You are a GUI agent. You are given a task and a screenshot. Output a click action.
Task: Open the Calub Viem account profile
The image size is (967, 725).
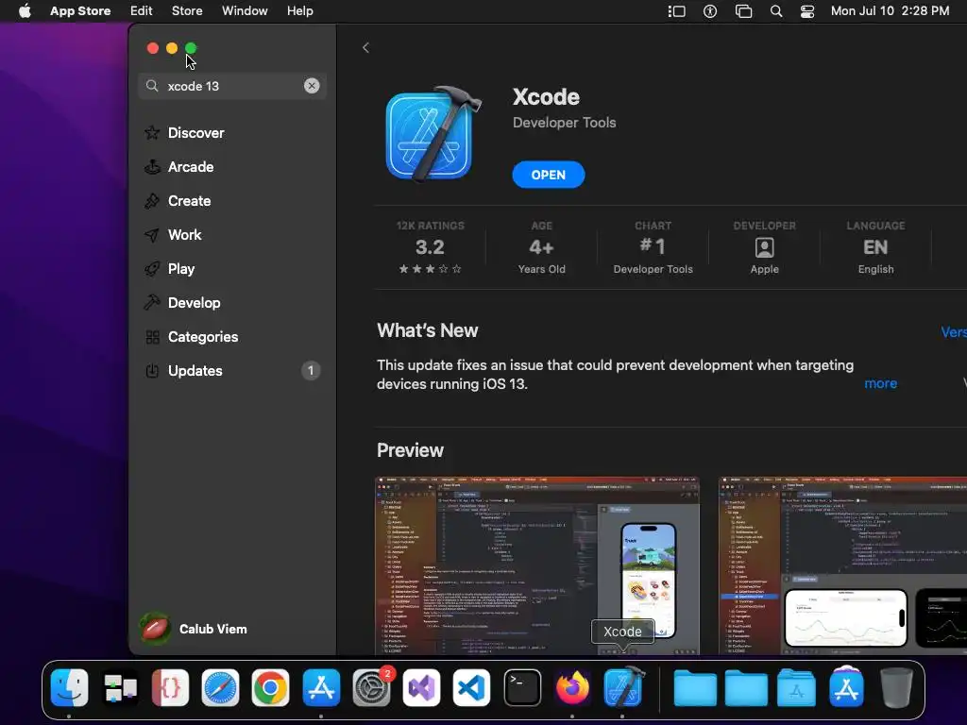[x=195, y=629]
